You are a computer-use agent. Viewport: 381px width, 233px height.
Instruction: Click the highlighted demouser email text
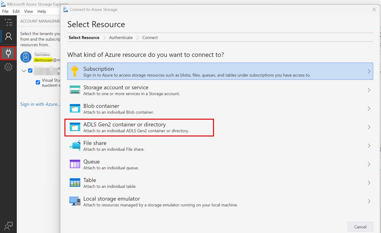43,60
